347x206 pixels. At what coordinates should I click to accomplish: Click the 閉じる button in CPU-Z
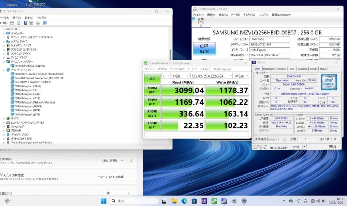(x=332, y=146)
